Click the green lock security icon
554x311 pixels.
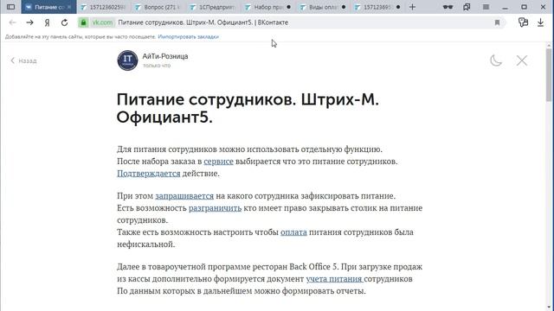click(83, 22)
